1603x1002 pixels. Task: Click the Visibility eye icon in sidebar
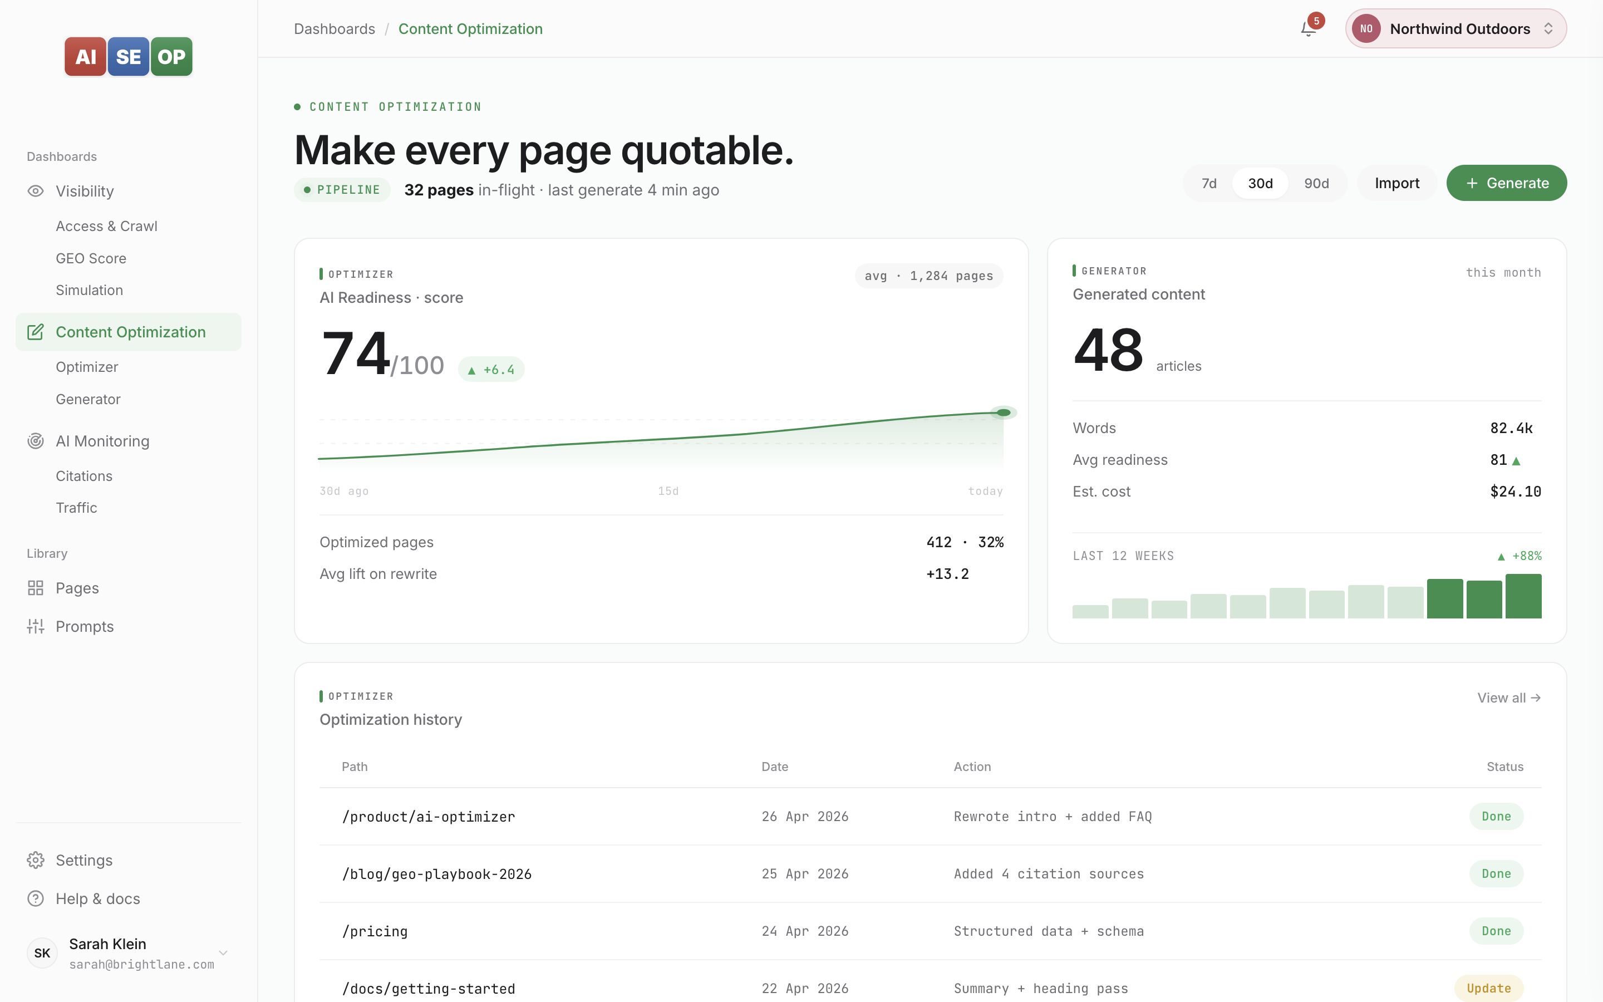[36, 191]
